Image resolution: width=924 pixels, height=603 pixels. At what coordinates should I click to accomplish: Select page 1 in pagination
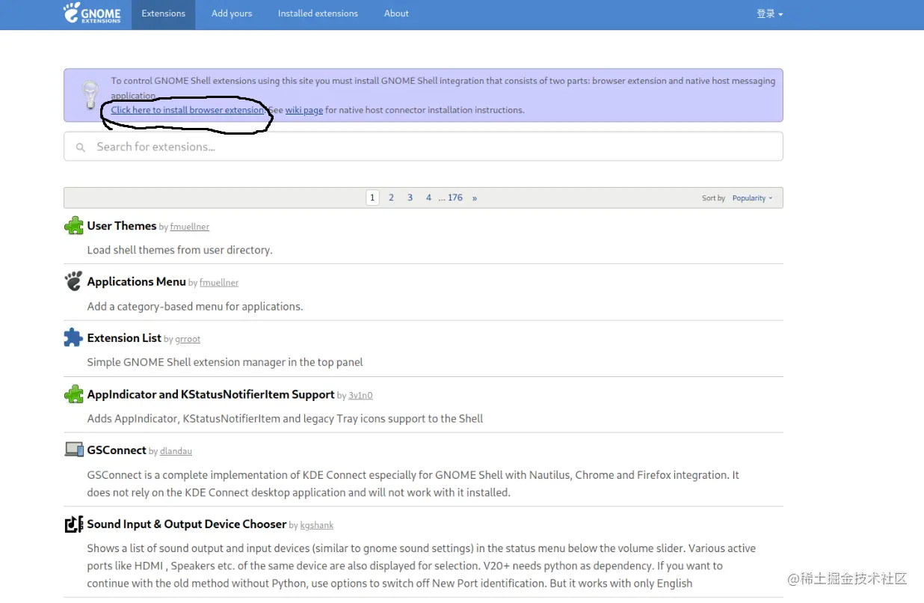click(x=372, y=198)
